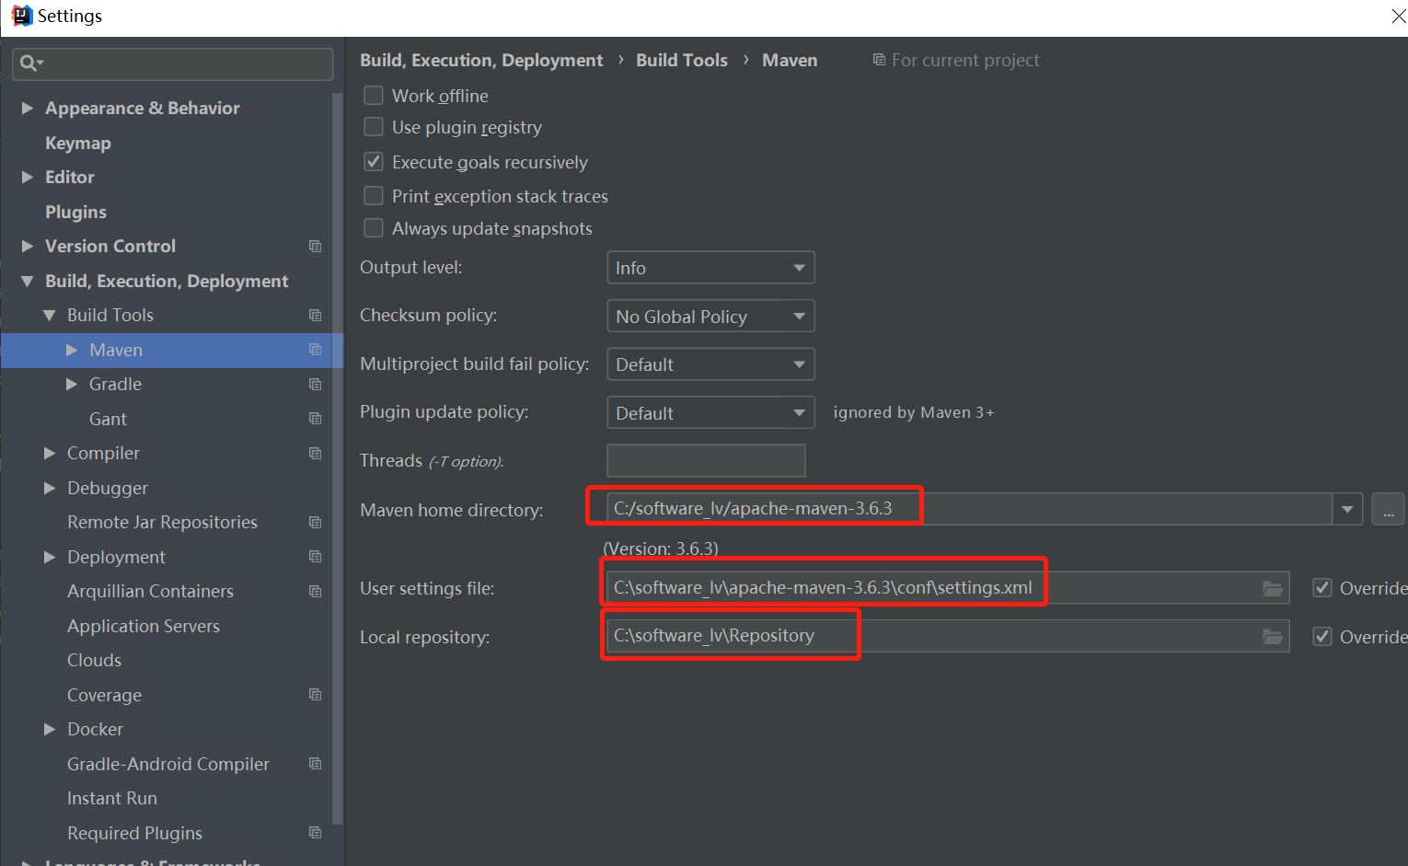The height and width of the screenshot is (866, 1408).
Task: Click the Threads input field
Action: (x=706, y=460)
